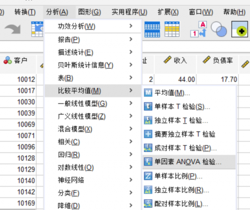Select the cell with customer 10012
Screen dimensions: 250x210
[26, 80]
